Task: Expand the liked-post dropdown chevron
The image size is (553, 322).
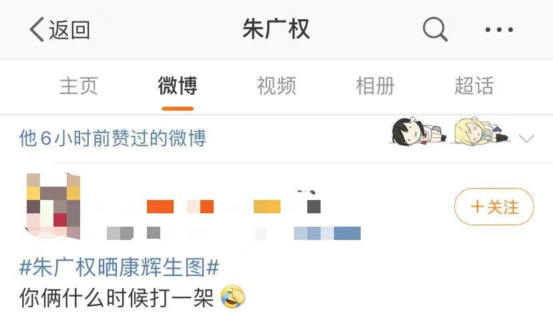Action: coord(526,138)
